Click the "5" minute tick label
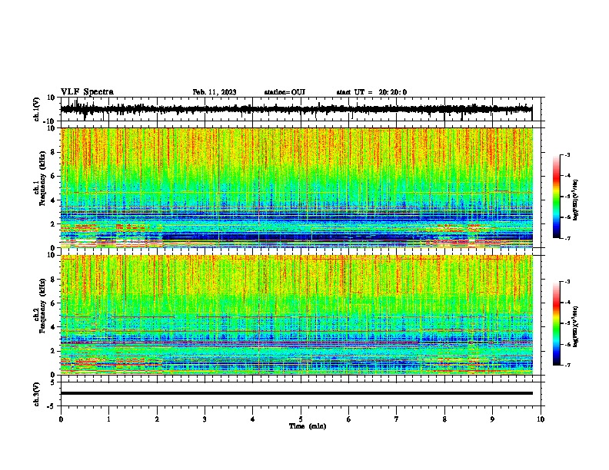Image resolution: width=609 pixels, height=470 pixels. (x=301, y=419)
